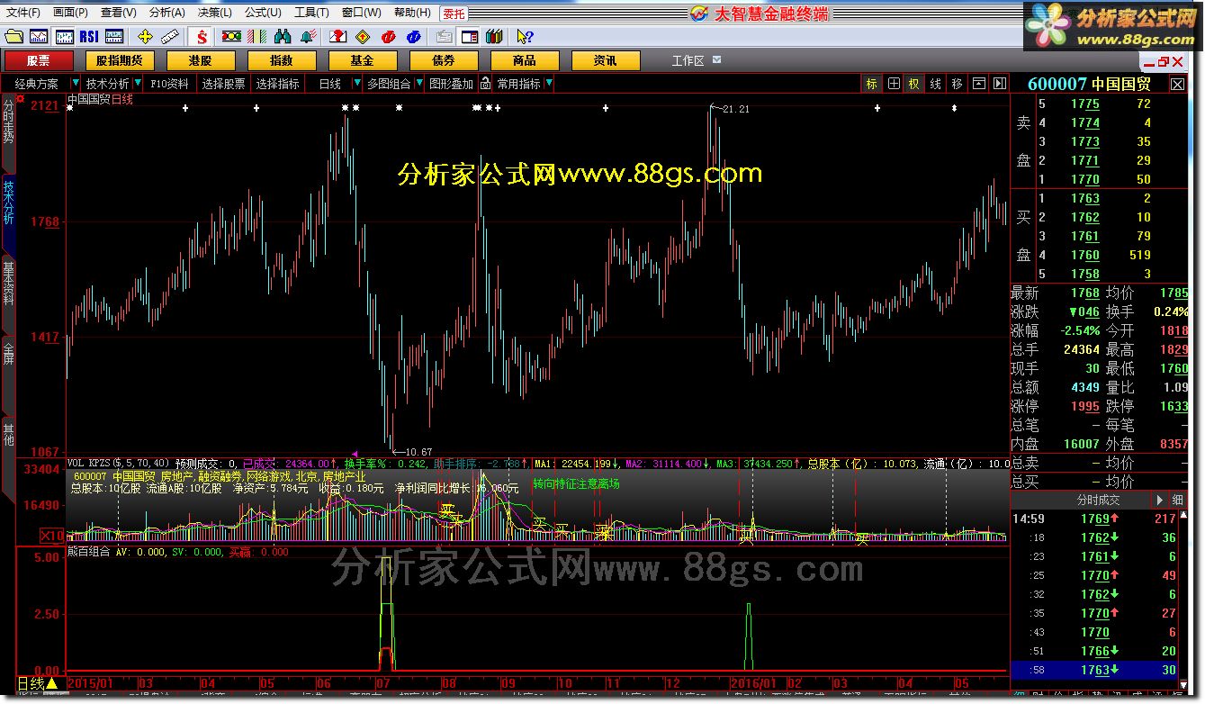Click the 选择股票 button

223,84
